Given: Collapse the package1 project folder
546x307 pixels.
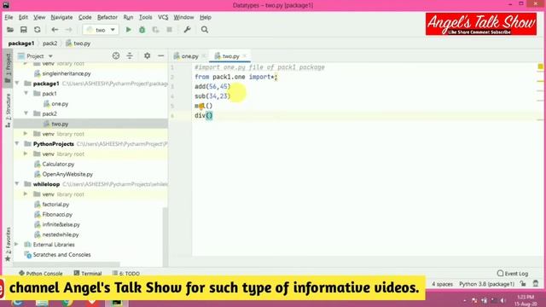Looking at the screenshot, I should tap(17, 84).
